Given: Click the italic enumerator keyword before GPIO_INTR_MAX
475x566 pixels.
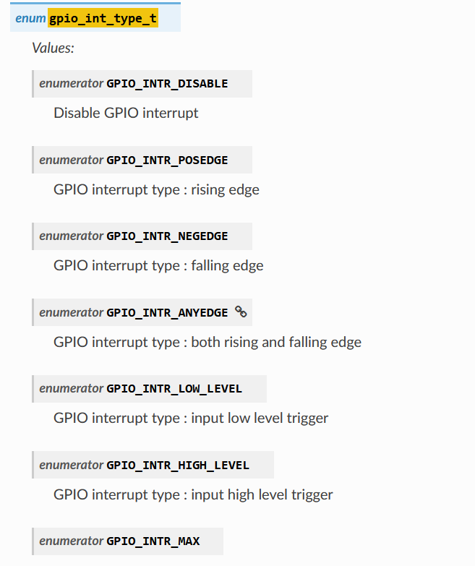Looking at the screenshot, I should tap(71, 541).
